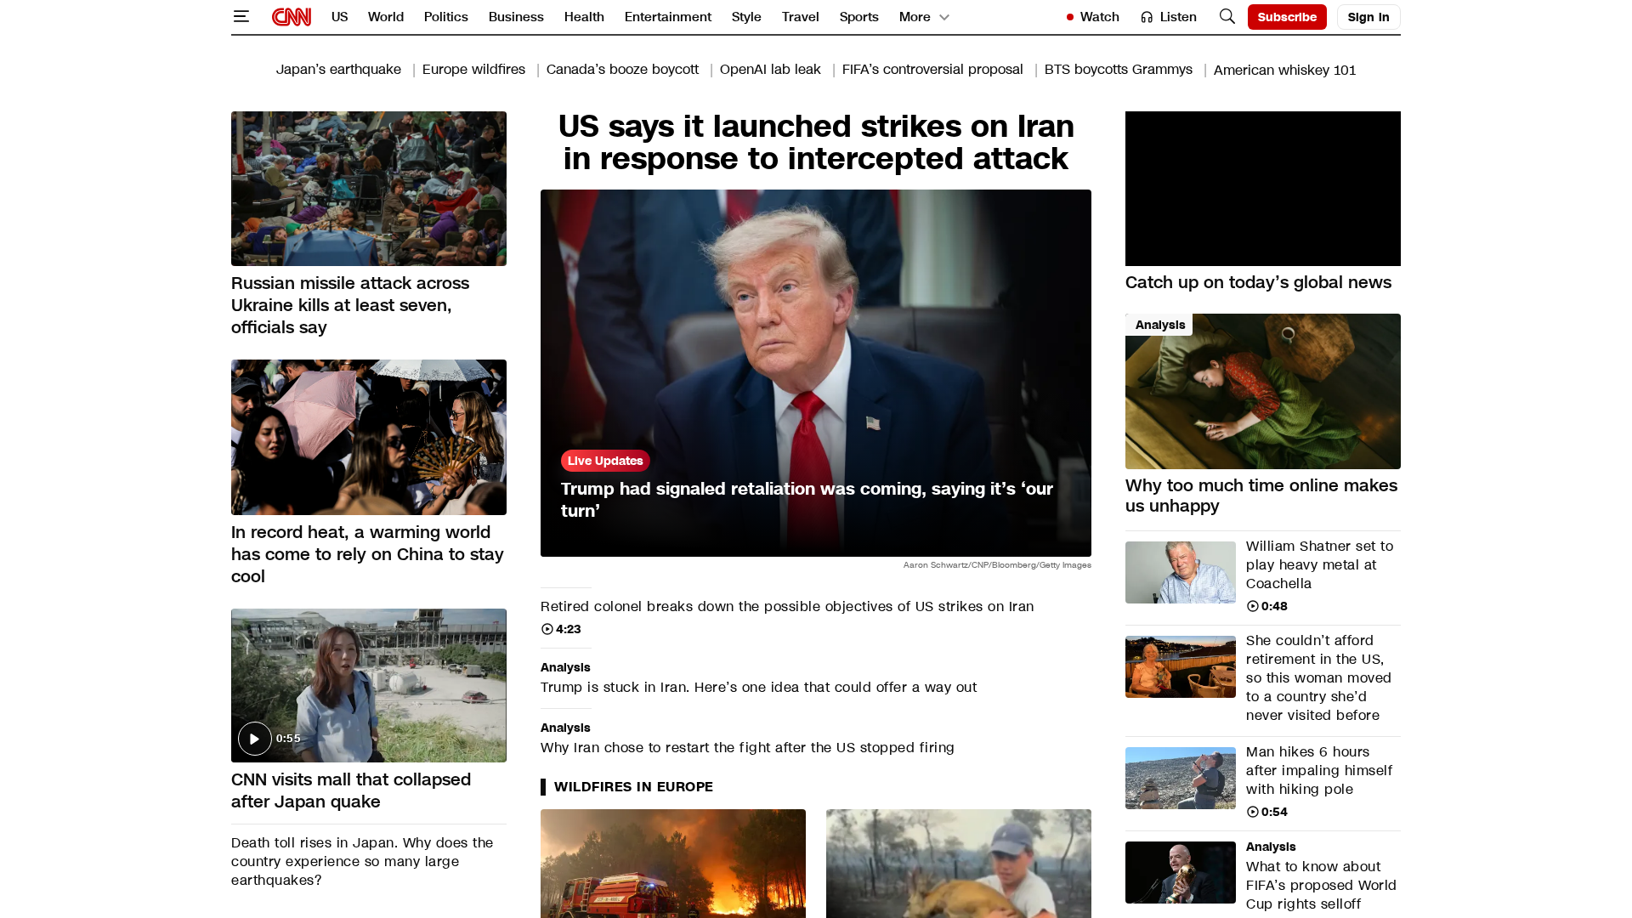Open the fire truck wildfire thumbnail
The width and height of the screenshot is (1632, 918).
pos(673,864)
